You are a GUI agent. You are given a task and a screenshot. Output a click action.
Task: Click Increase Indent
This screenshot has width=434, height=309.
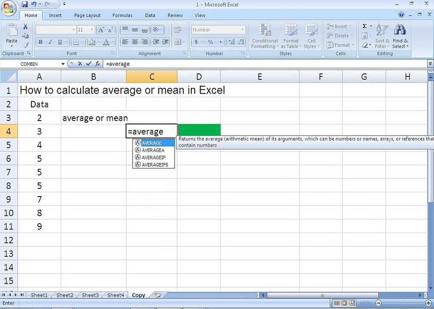point(165,42)
